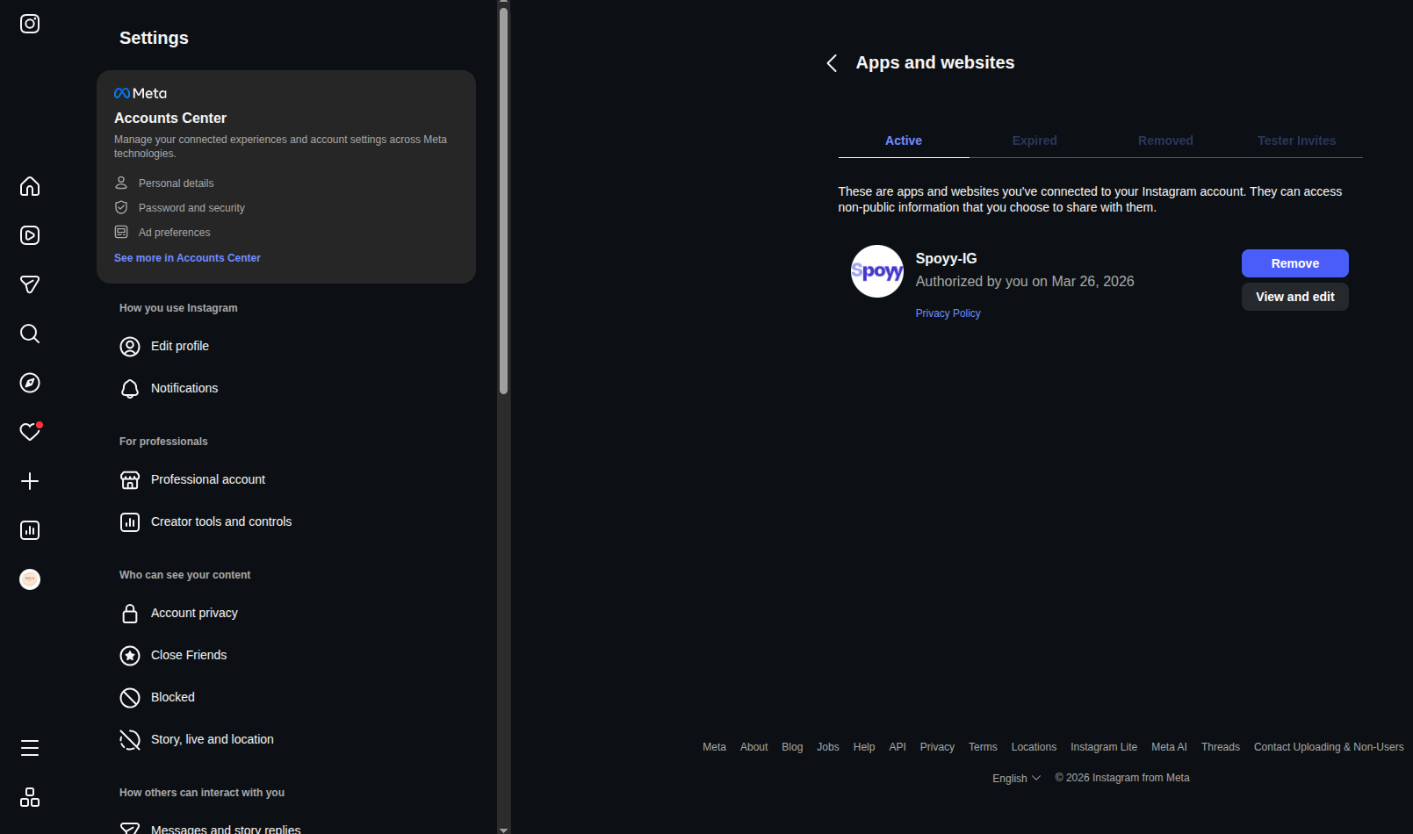The height and width of the screenshot is (834, 1413).
Task: Open sidebar Notifications heart icon
Action: 30,432
